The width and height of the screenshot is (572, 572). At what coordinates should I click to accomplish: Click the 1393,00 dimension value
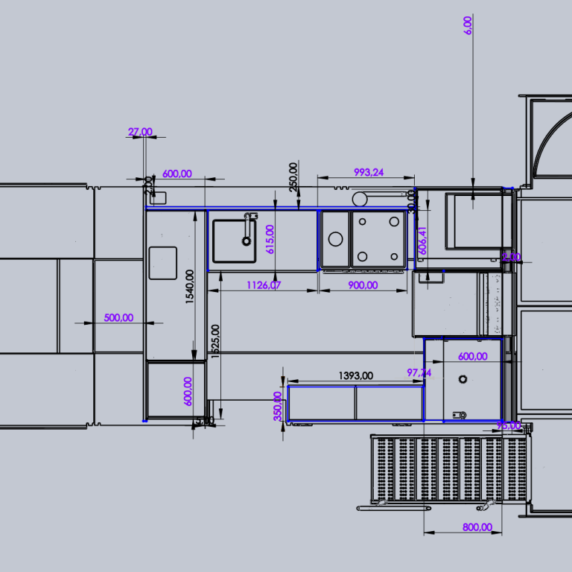point(355,376)
